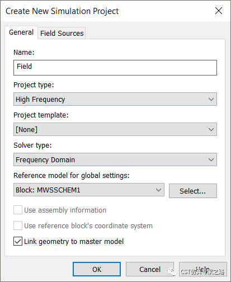Focus the Name text field containing Field
The height and width of the screenshot is (282, 231).
(x=115, y=68)
